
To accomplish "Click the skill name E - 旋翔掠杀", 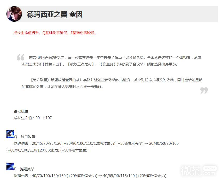I will tap(24, 169).
